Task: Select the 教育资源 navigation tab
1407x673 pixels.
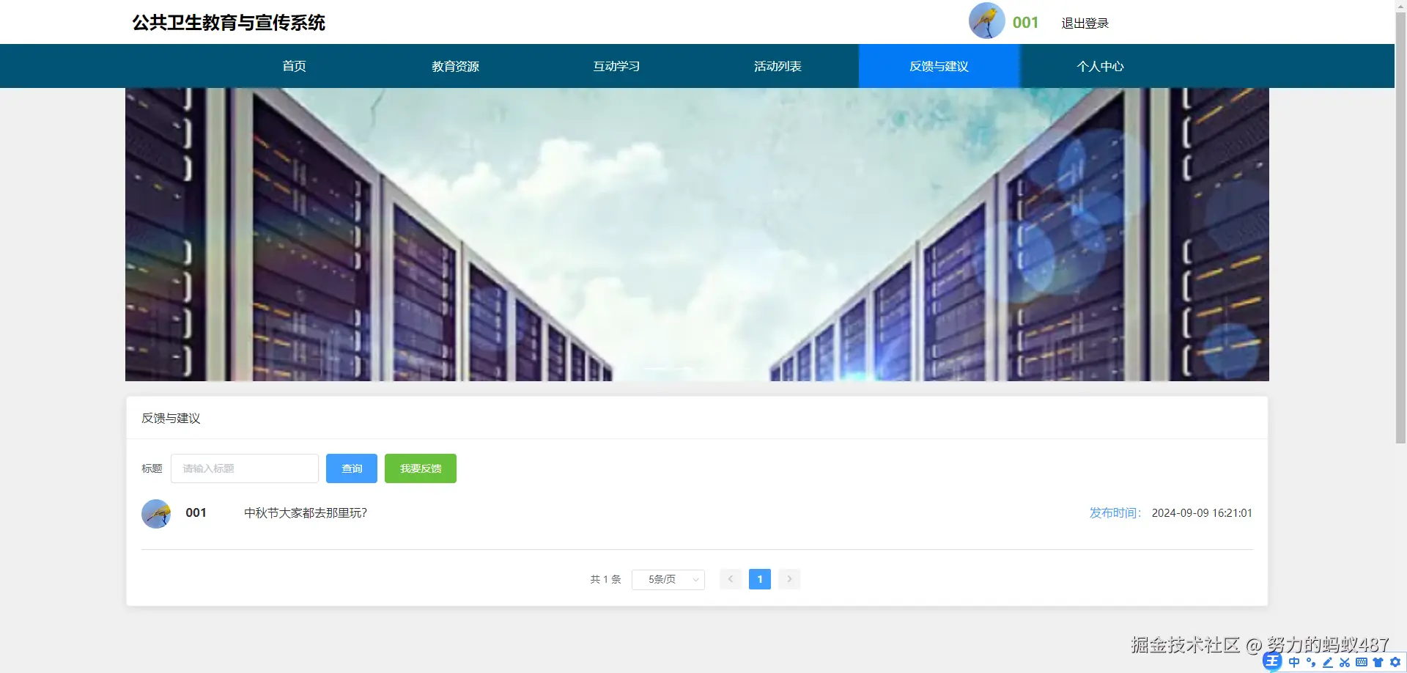Action: (x=455, y=66)
